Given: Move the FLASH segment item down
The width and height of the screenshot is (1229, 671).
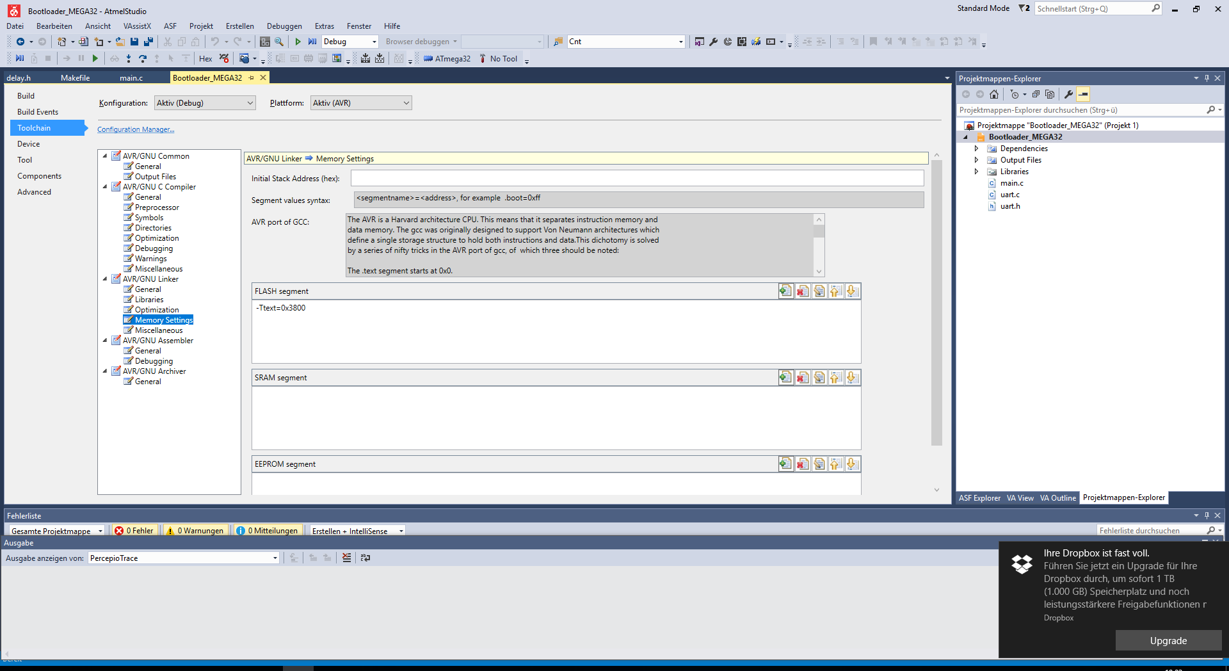Looking at the screenshot, I should point(852,291).
